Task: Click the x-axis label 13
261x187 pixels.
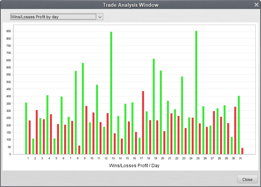Action: 113,158
